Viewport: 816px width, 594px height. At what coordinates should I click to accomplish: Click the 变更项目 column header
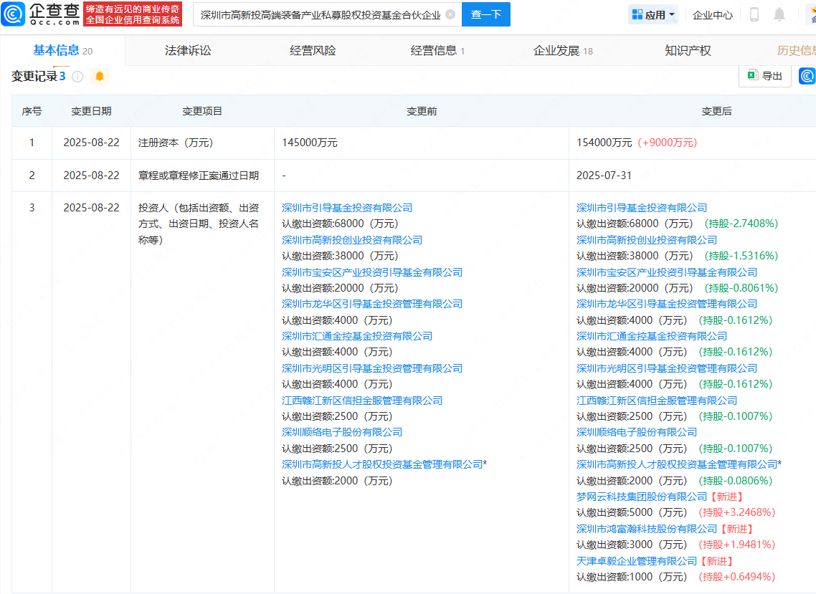(x=202, y=111)
